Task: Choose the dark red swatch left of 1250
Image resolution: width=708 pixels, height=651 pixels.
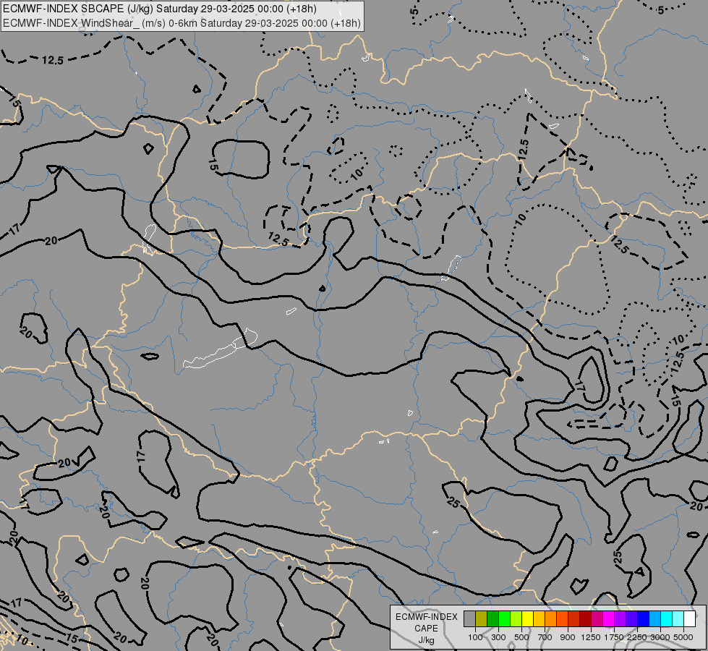Action: coord(585,618)
